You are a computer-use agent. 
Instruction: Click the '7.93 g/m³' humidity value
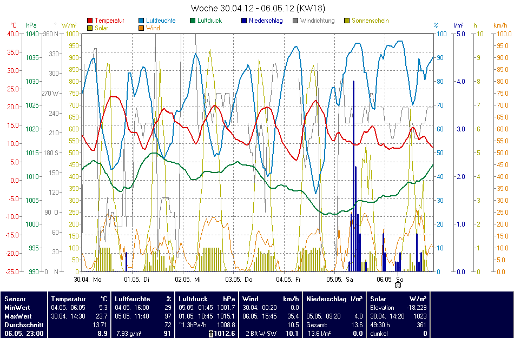129,334
